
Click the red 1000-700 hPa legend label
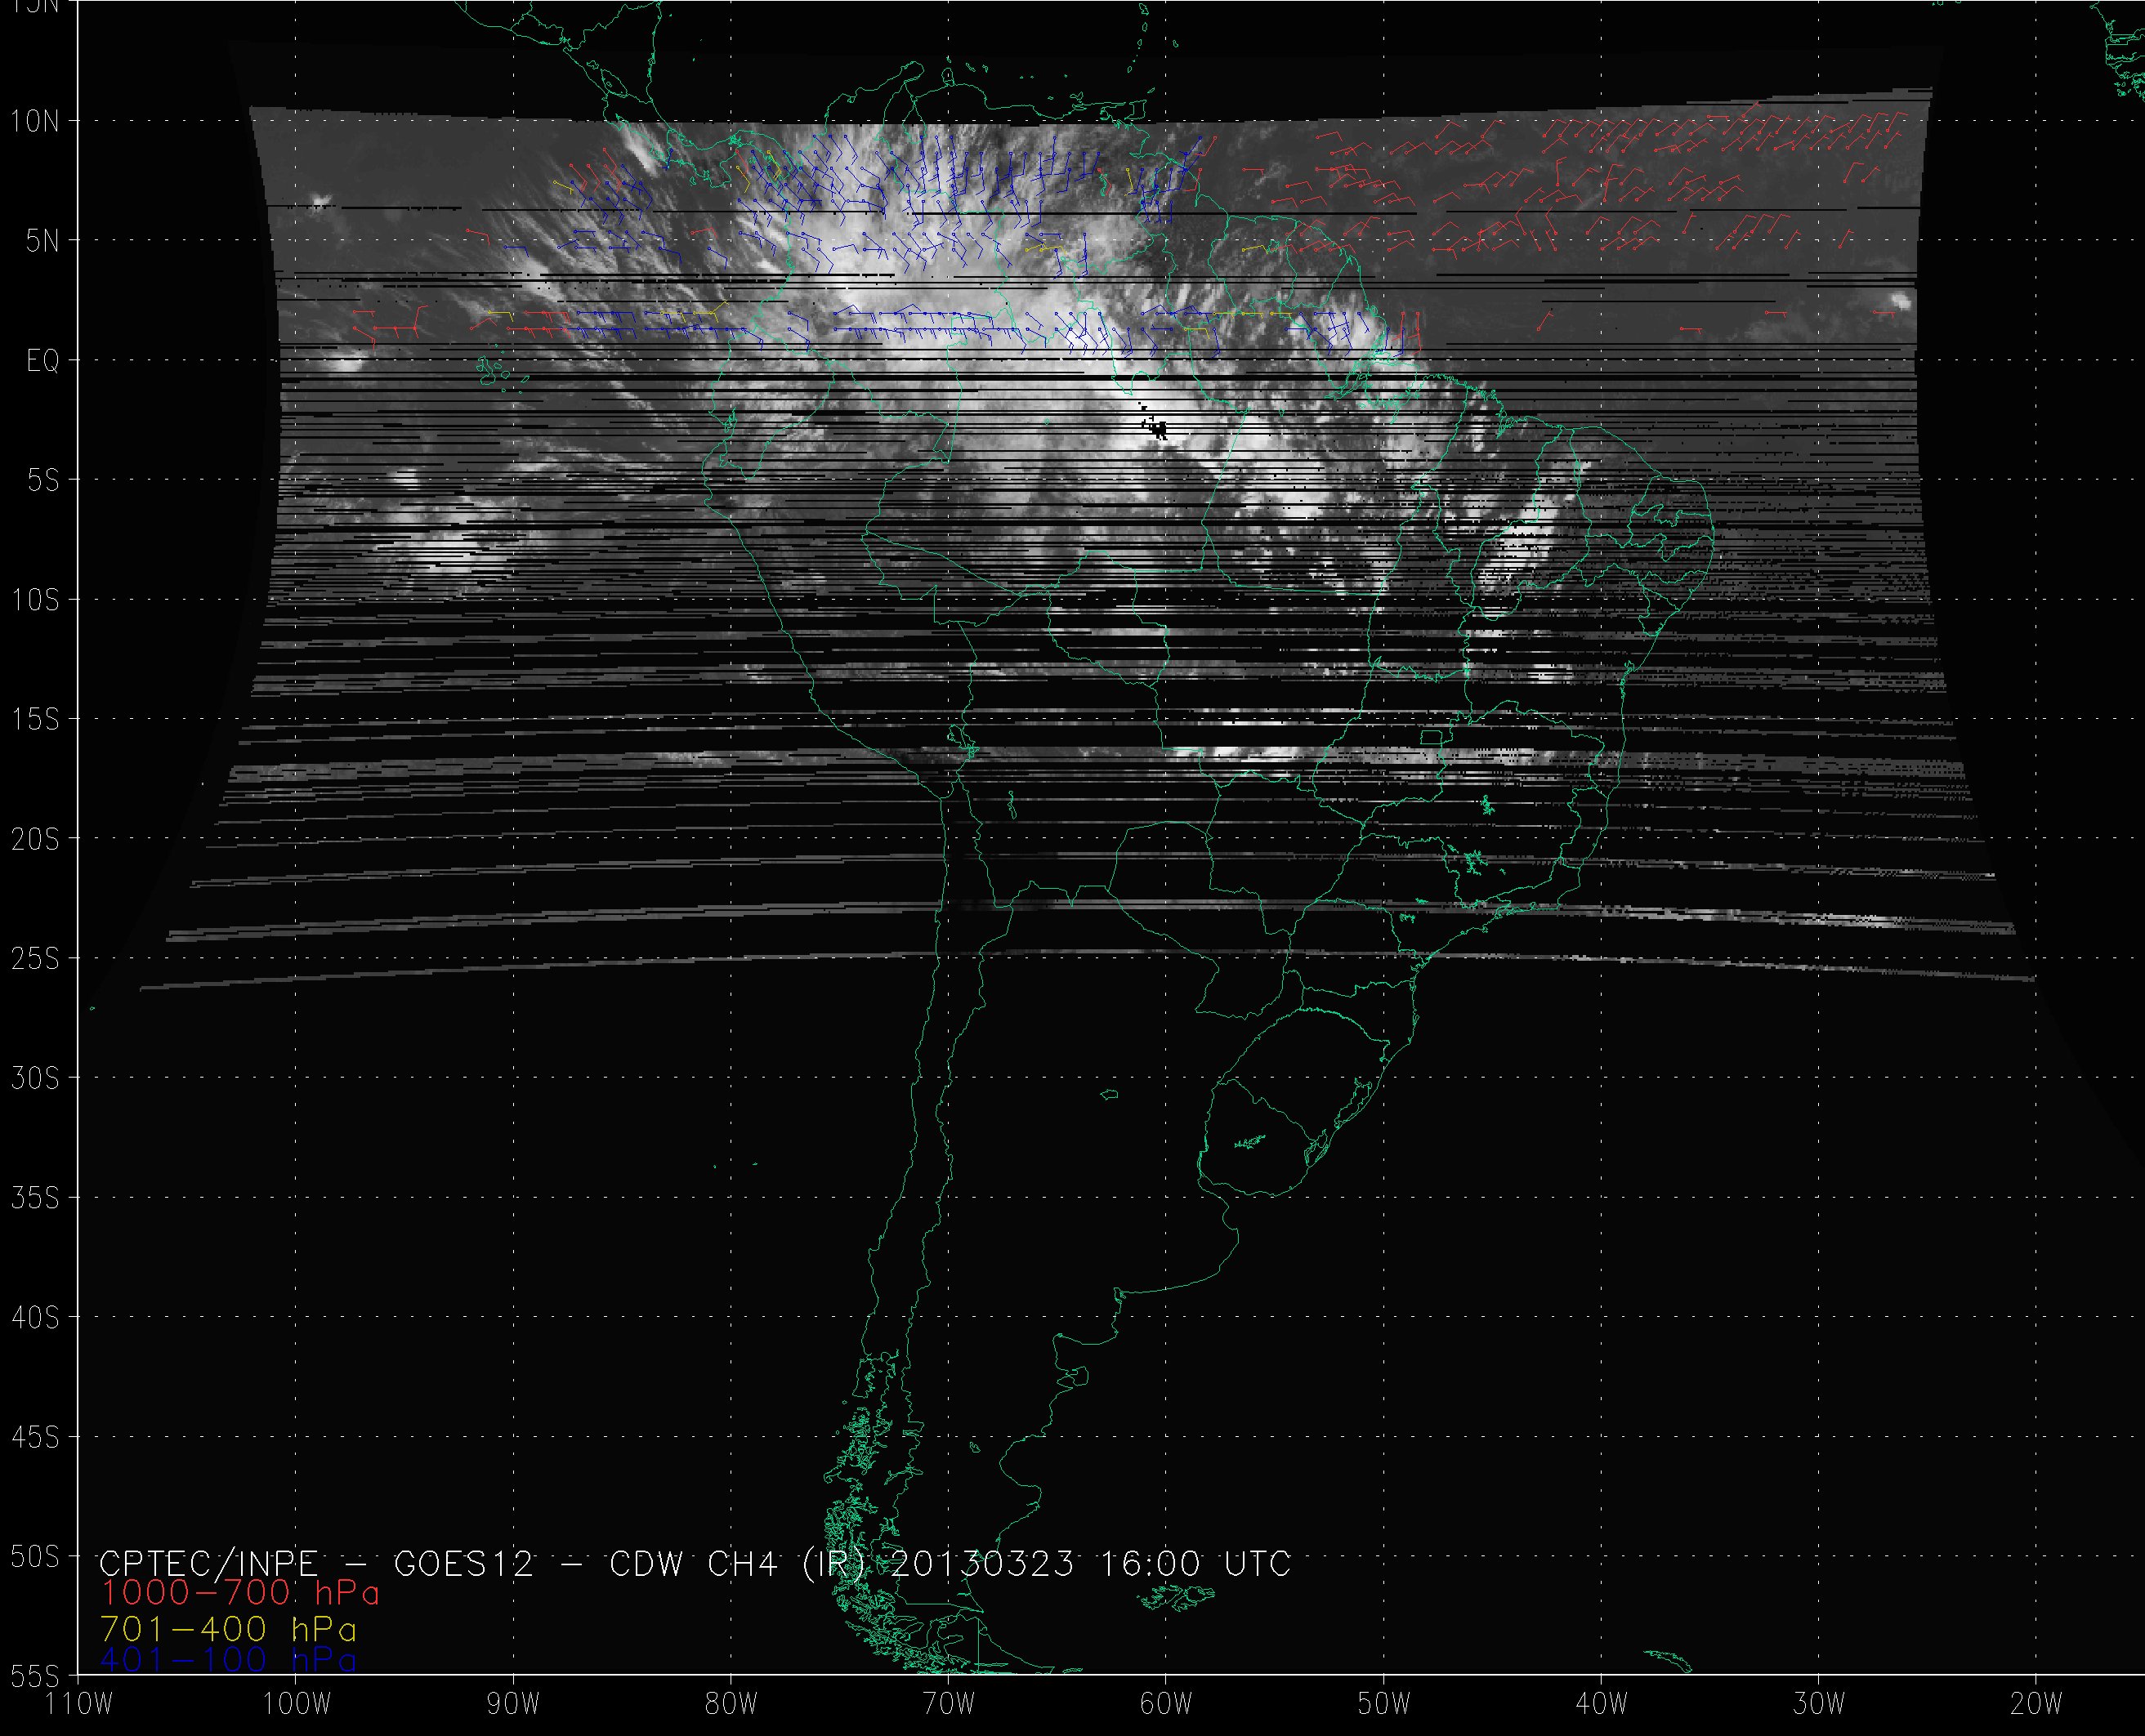pos(240,1593)
